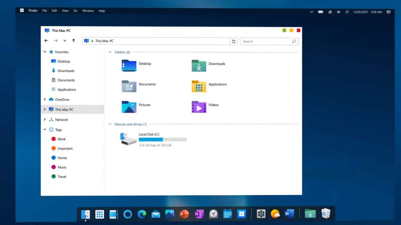The image size is (401, 225).
Task: Click the volume icon in the system tray
Action: (x=338, y=12)
